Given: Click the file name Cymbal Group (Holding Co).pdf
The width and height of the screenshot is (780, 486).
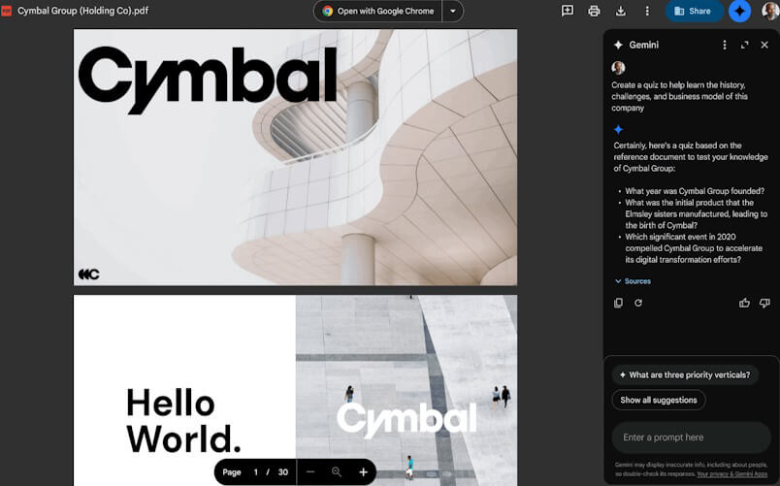Looking at the screenshot, I should click(82, 11).
